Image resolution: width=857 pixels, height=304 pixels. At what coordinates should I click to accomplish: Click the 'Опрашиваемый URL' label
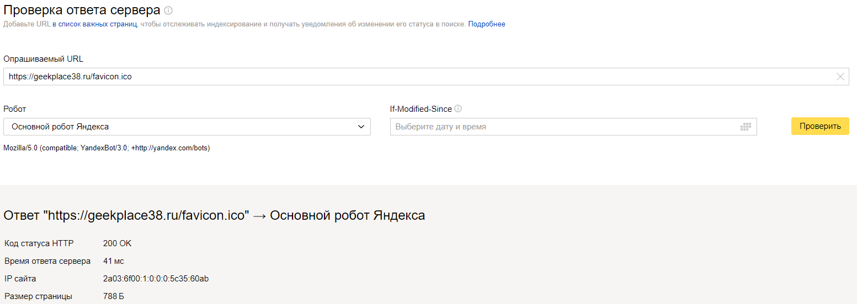[x=43, y=59]
